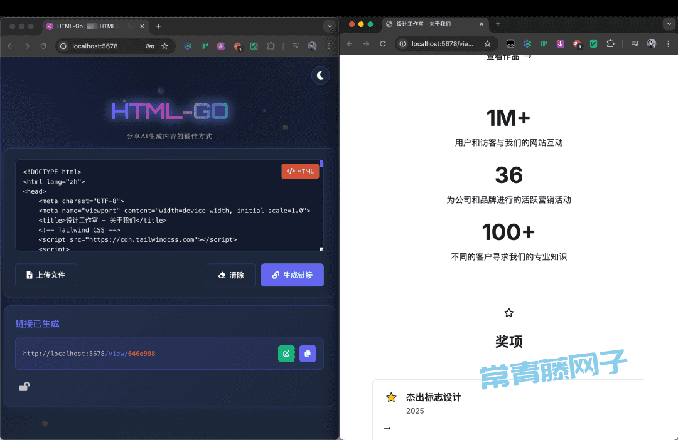
Task: Click the Chrome profile avatar icon
Action: click(652, 44)
